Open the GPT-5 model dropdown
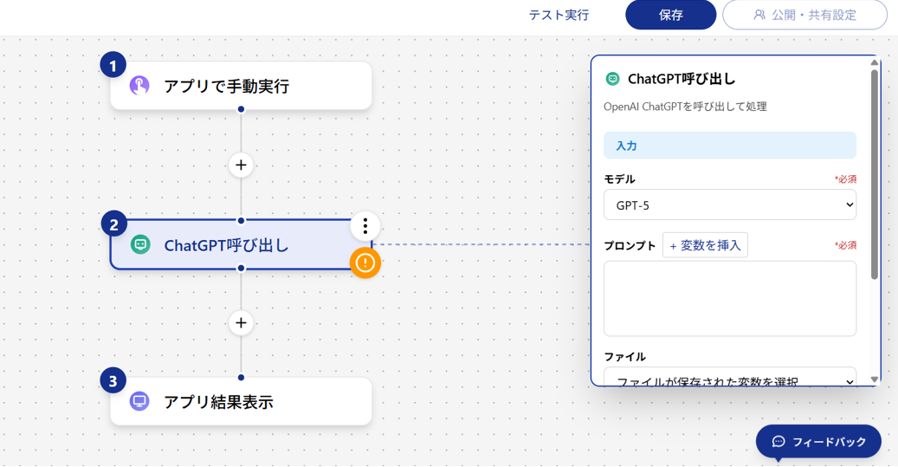898x467 pixels. [729, 205]
